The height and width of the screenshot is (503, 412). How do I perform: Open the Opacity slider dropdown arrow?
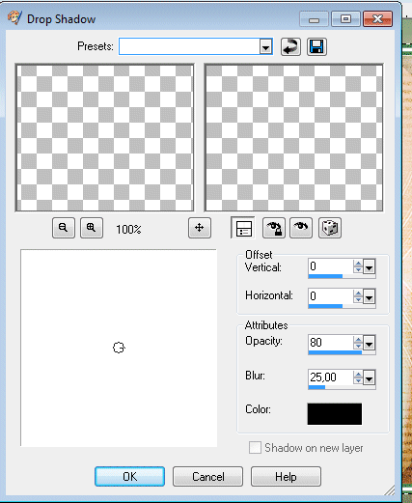tap(370, 343)
